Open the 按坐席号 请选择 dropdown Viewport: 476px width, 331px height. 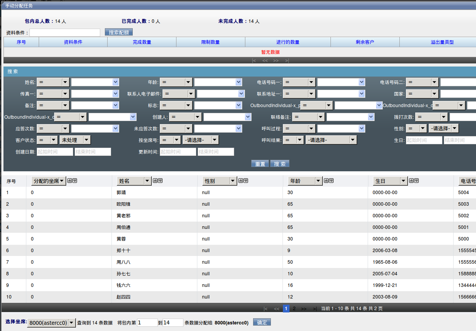(x=200, y=140)
